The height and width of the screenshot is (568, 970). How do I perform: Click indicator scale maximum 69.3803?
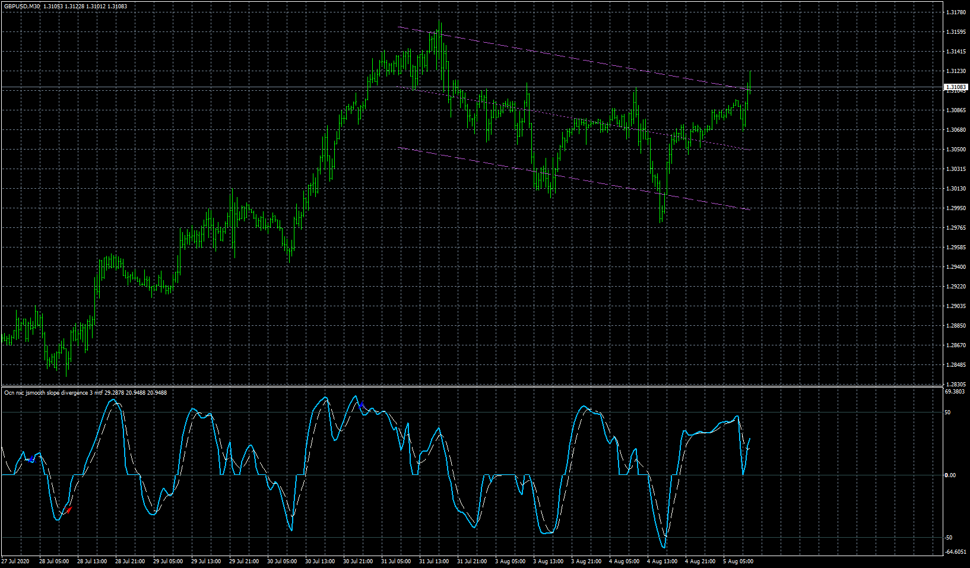[x=955, y=392]
